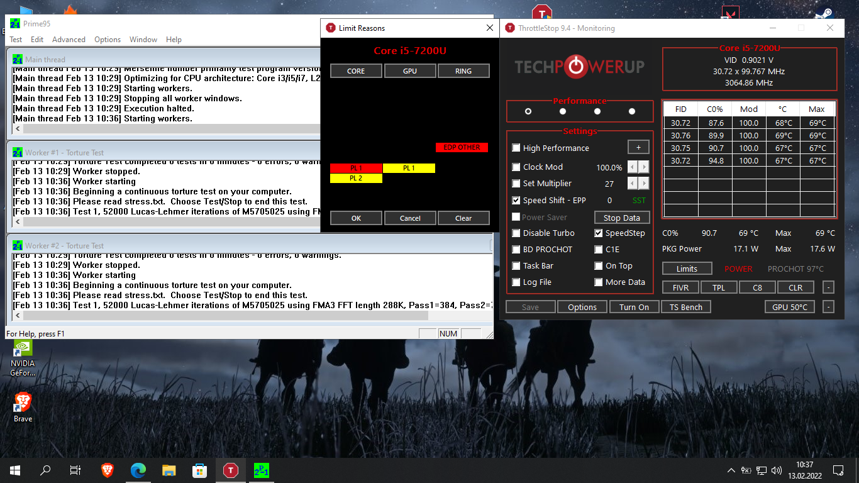This screenshot has height=483, width=859.
Task: Click the plus button beside High Performance
Action: coord(638,147)
